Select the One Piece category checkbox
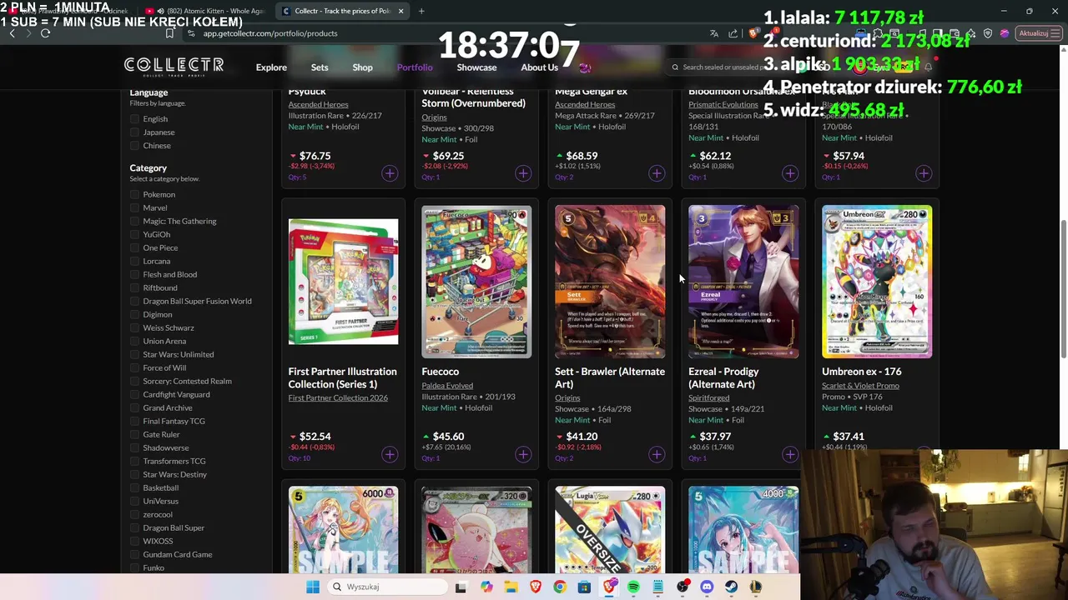Screen dimensions: 1068x600 pyautogui.click(x=134, y=248)
